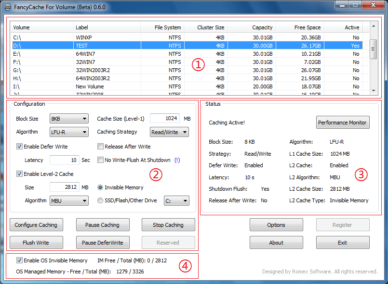388x284 pixels.
Task: Click the (!) warning info link
Action: click(177, 160)
